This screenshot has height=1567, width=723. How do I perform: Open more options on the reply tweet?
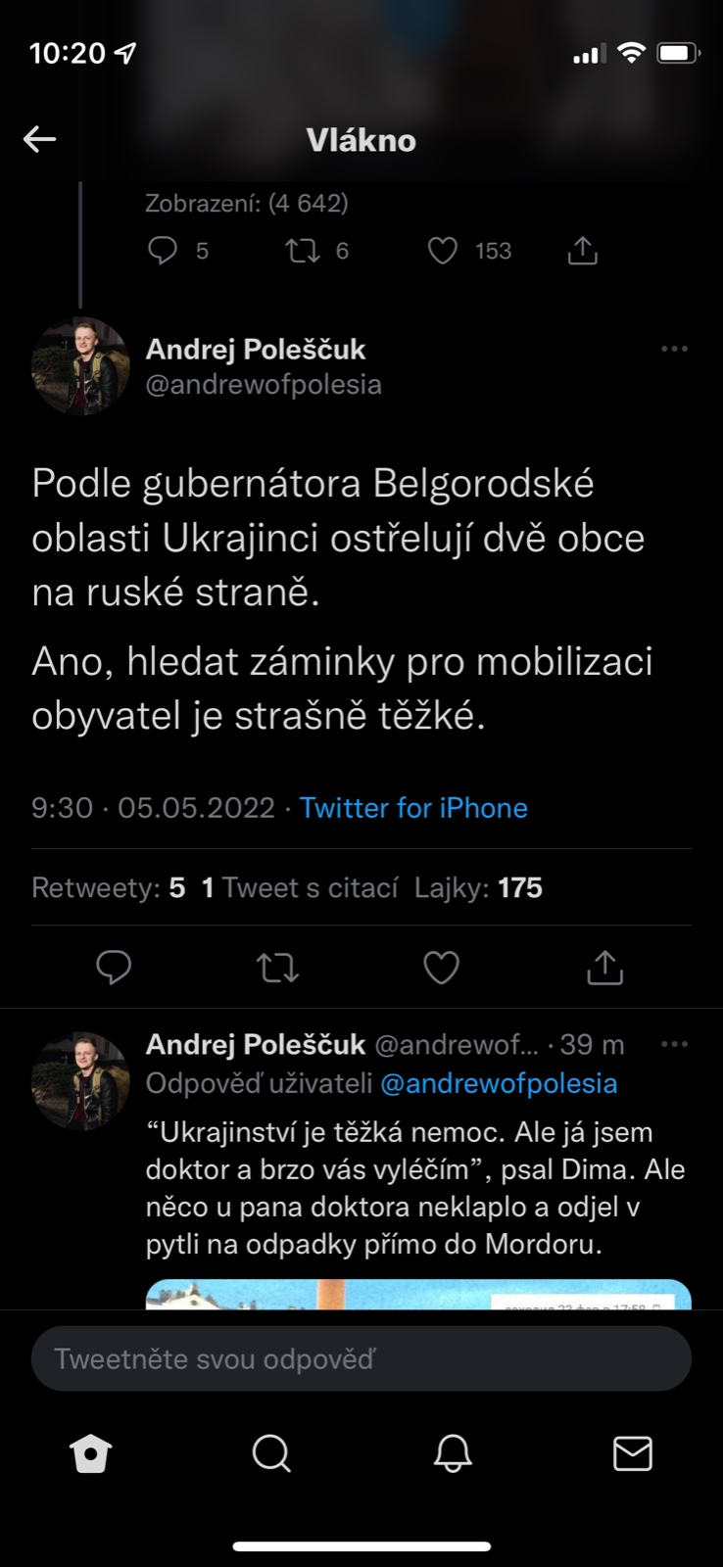coord(674,1044)
